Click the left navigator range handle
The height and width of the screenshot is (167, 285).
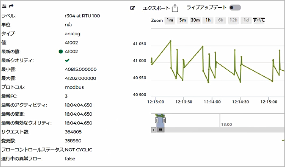coord(156,120)
